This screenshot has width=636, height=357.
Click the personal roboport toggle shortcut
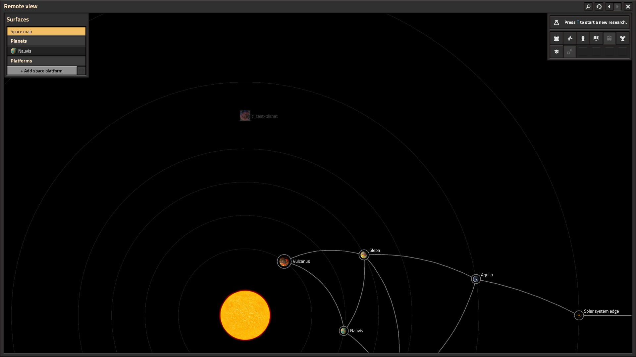point(569,52)
